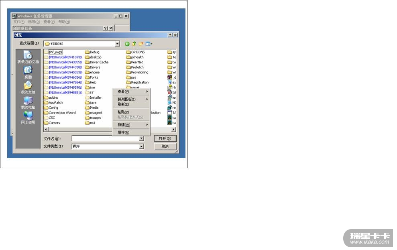The height and width of the screenshot is (250, 397).
Task: Create a new folder with toolbar icon
Action: coord(141,44)
